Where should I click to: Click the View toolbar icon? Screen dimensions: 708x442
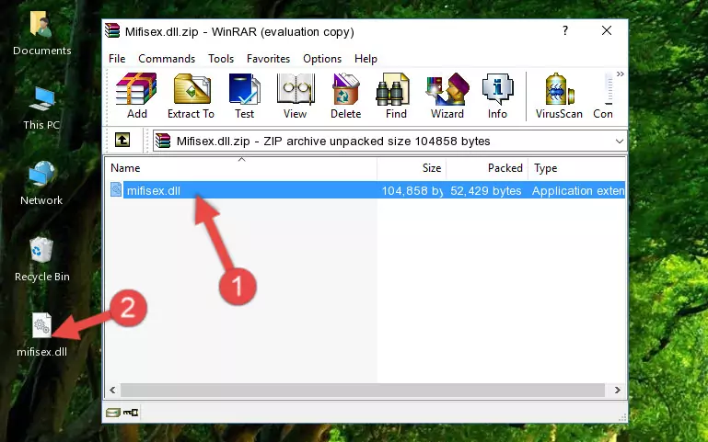point(296,96)
